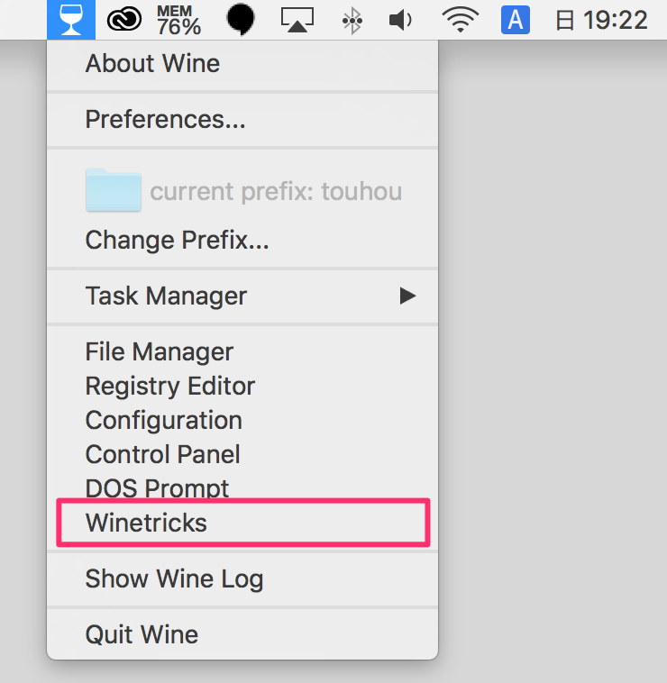Click the MEM 76% memory indicator
Image resolution: width=667 pixels, height=683 pixels.
pos(178,20)
